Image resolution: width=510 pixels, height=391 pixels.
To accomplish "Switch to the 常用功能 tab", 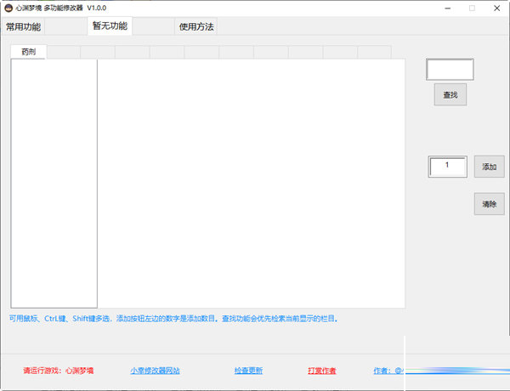I will [x=23, y=26].
